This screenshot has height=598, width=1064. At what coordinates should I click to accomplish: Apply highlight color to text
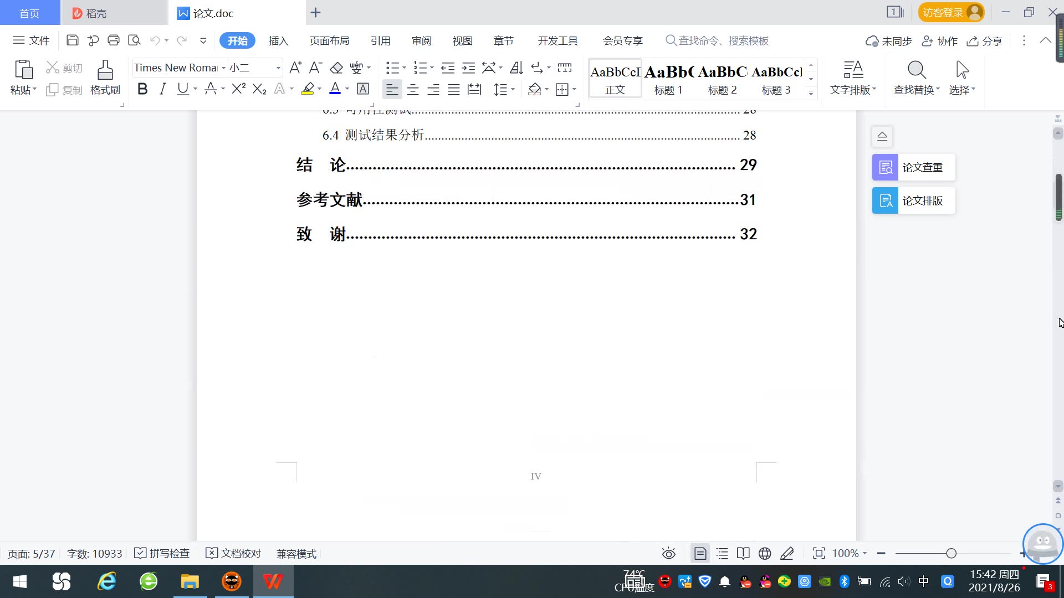308,89
